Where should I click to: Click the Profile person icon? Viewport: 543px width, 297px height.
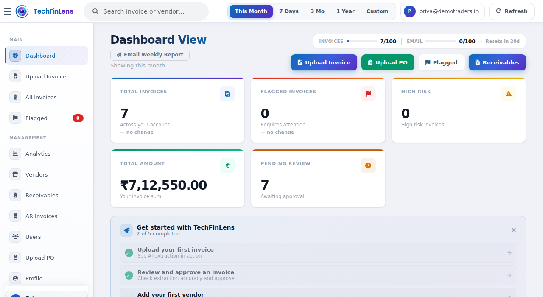coord(15,278)
